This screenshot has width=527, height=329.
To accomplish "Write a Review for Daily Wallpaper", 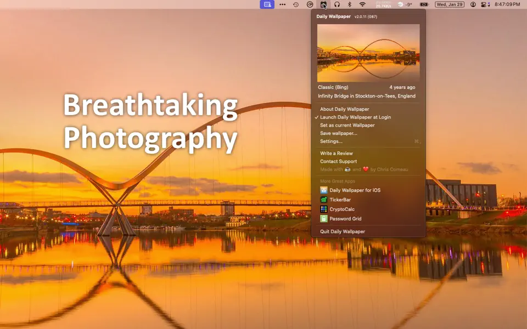I will coord(337,153).
